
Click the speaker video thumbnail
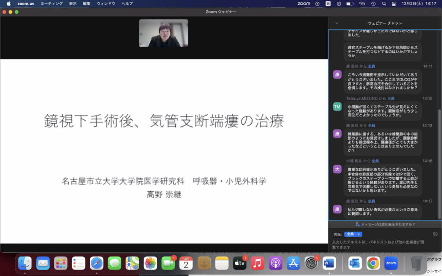click(164, 33)
